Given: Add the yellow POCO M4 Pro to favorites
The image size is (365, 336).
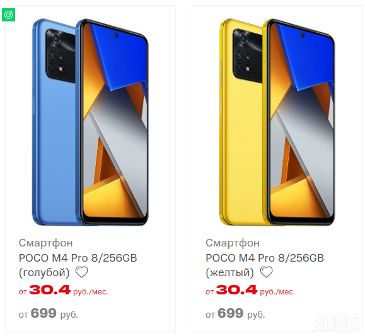Looking at the screenshot, I should [266, 272].
